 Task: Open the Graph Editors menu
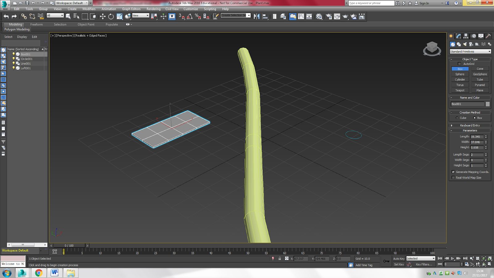point(131,9)
